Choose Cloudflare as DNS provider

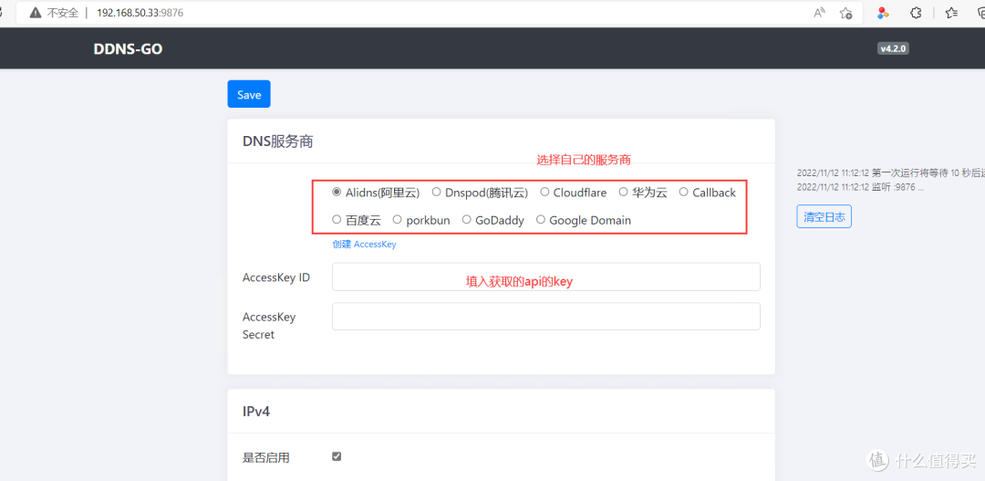(544, 192)
